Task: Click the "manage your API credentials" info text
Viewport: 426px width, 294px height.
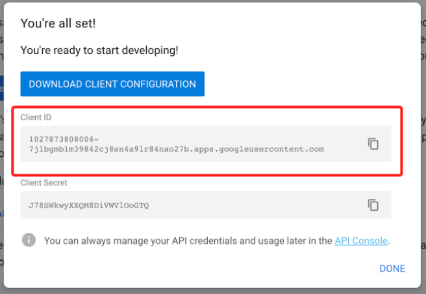Action: 188,241
